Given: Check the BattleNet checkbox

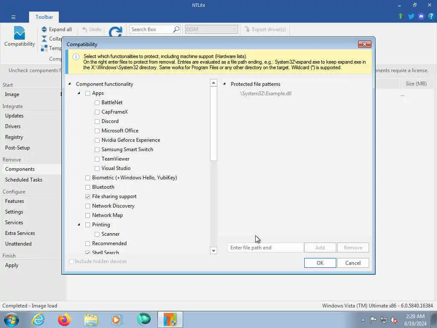Looking at the screenshot, I should 97,102.
